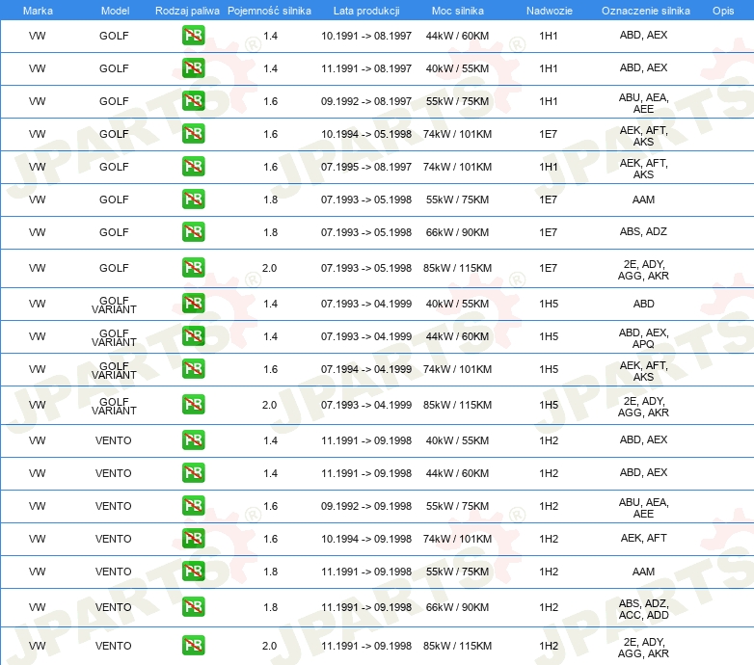Select production dates 09.1992 -> 09.1998
754x665 pixels.
click(366, 506)
